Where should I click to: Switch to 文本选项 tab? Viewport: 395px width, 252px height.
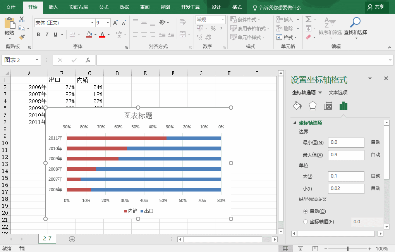tap(338, 93)
